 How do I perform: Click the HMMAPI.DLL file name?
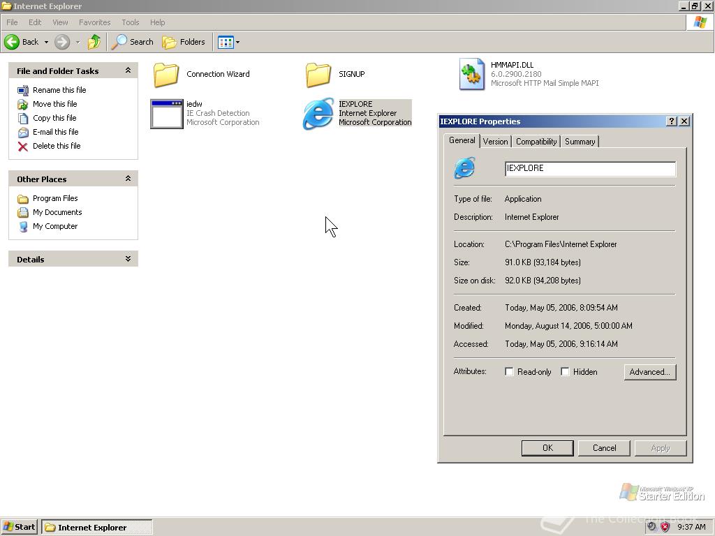[x=512, y=65]
